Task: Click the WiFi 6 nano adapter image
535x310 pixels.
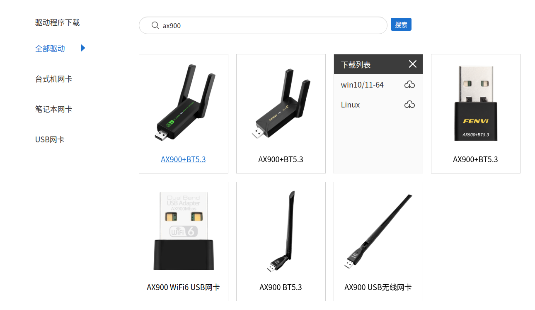Action: pos(184,231)
